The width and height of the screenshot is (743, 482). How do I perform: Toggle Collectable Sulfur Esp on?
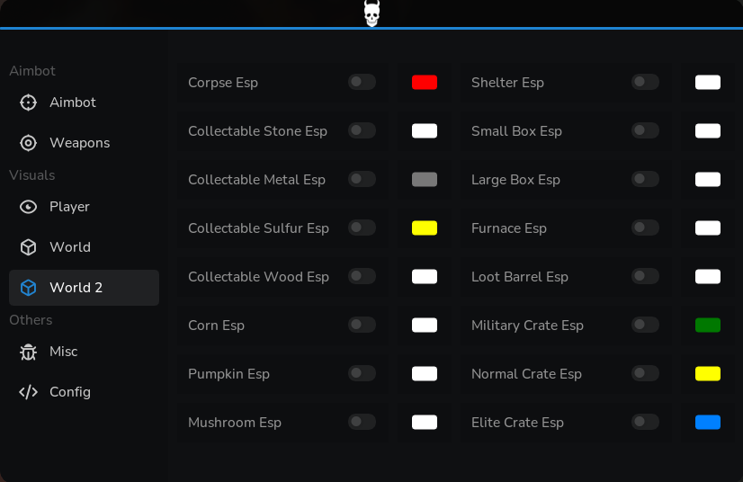(x=362, y=228)
